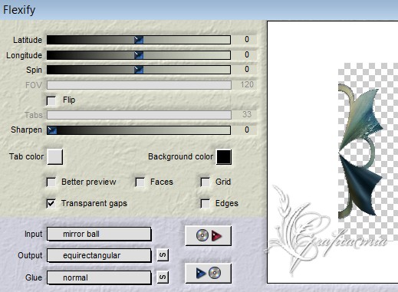Pick the Tab color swatch
The width and height of the screenshot is (398, 292).
55,156
